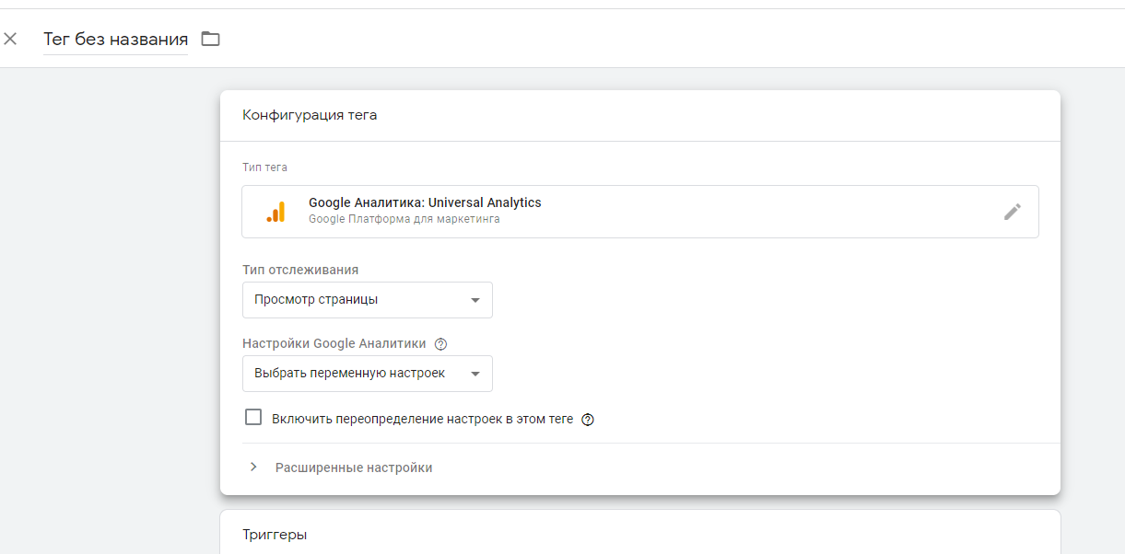
Task: Click the Расширенные настройки section label
Action: click(x=354, y=467)
